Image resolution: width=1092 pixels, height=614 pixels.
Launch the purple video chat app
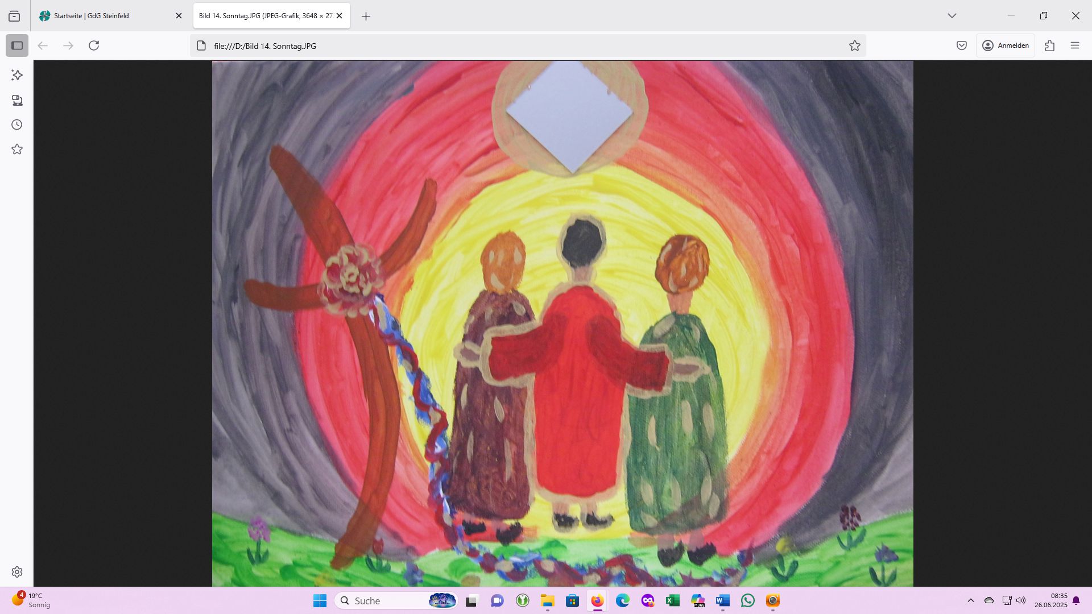tap(497, 601)
